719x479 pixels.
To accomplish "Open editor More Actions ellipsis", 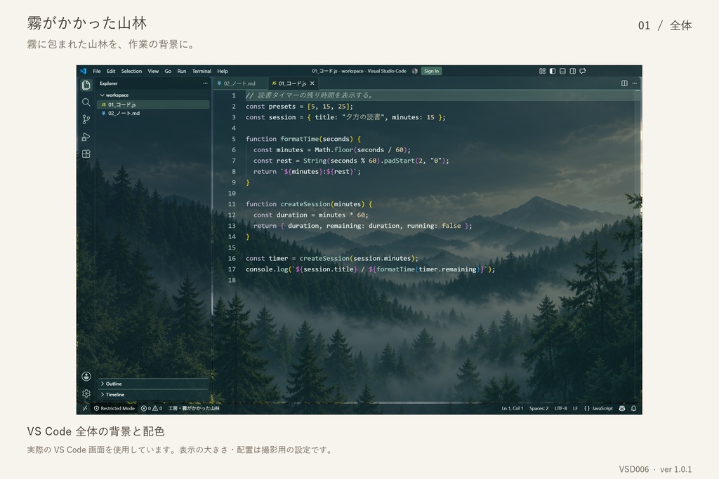I will [635, 83].
